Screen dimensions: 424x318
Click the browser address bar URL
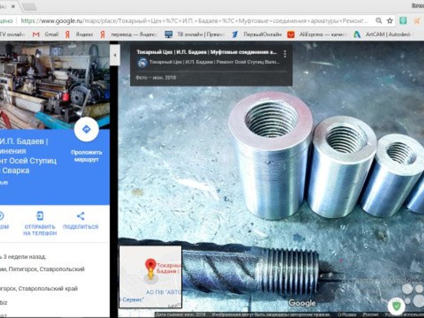coord(196,21)
